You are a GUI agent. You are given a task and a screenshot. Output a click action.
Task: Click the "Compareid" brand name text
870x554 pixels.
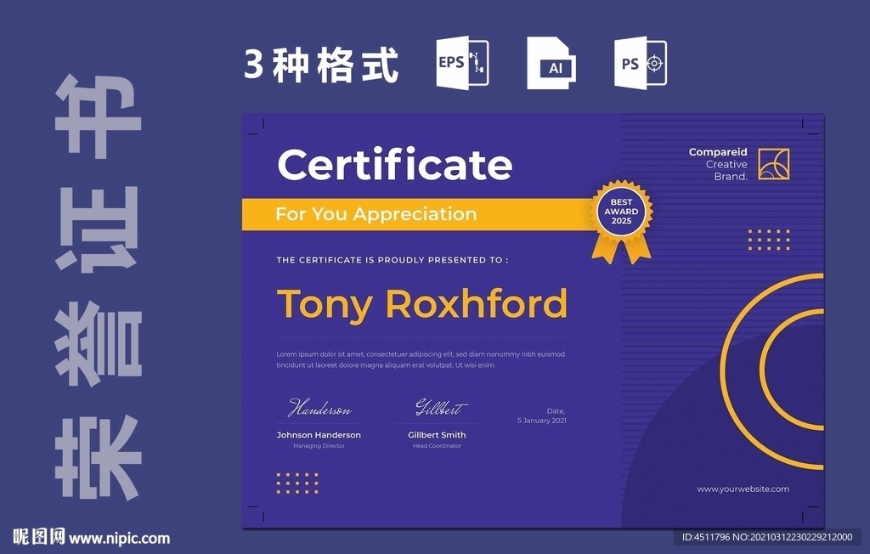click(718, 151)
